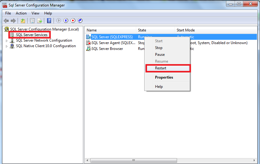Image resolution: width=260 pixels, height=164 pixels.
Task: Select SQL Native Client 10.0 Configuration item
Action: click(x=46, y=46)
